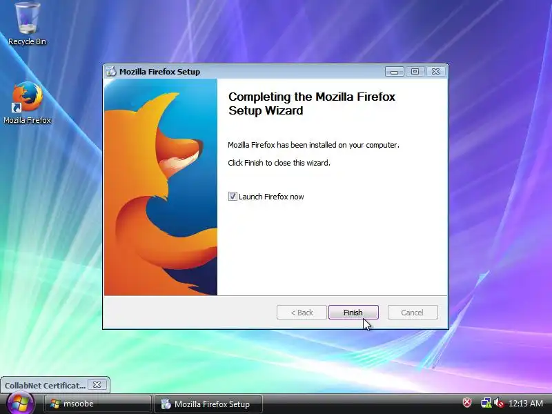Click the Click Finish to close this wizard text

pyautogui.click(x=279, y=163)
